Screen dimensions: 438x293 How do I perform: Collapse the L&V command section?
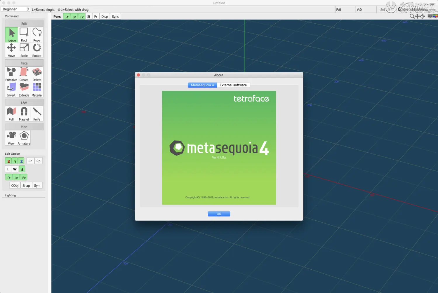tap(24, 103)
